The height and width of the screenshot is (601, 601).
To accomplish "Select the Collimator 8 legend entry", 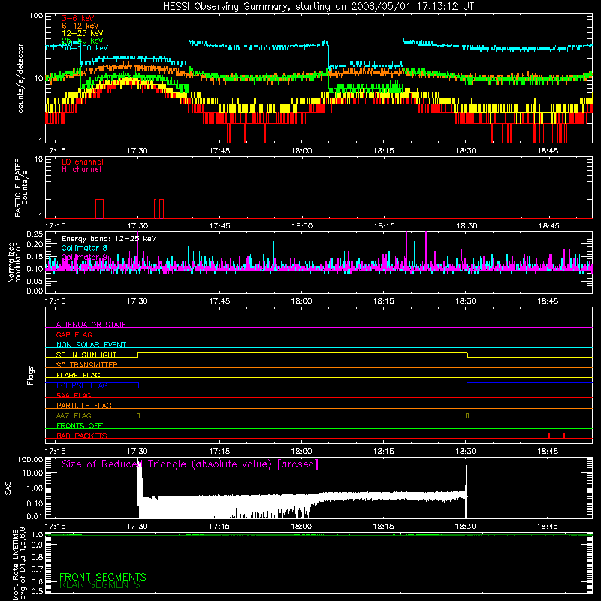I will (84, 248).
